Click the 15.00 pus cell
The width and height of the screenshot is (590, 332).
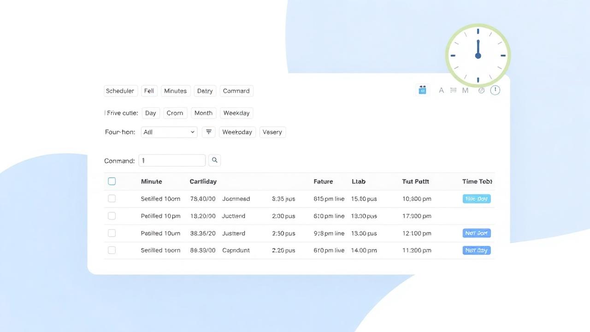[364, 199]
